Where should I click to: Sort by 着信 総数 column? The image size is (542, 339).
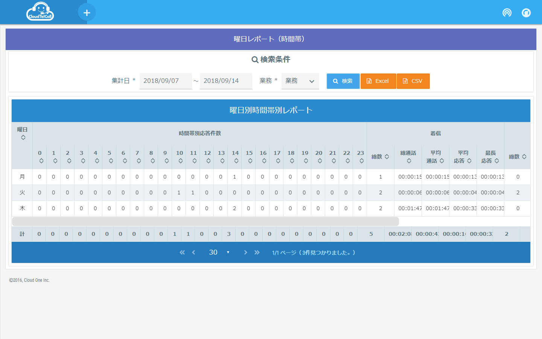click(387, 157)
